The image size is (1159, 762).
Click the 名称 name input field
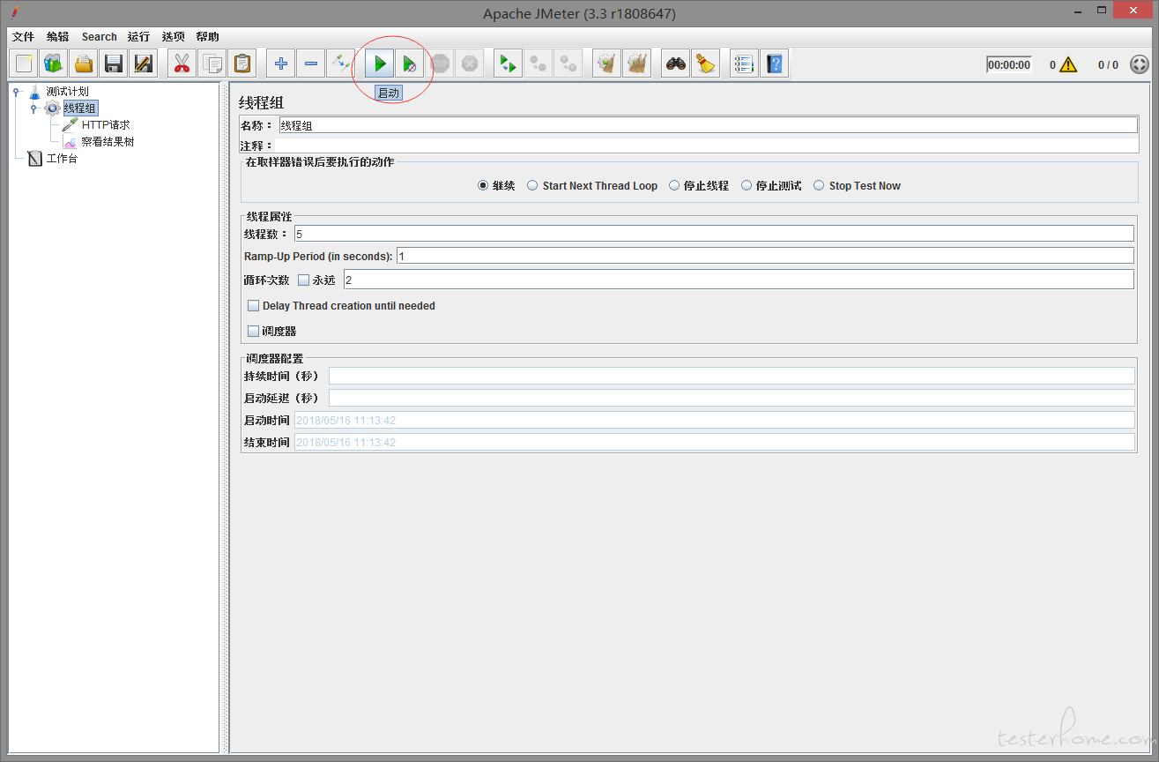[x=708, y=125]
